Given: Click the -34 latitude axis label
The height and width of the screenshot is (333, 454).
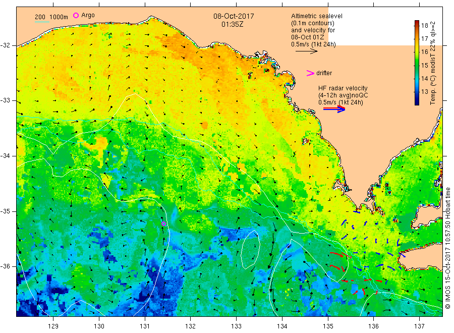Looking at the screenshot, I should click(x=5, y=156).
